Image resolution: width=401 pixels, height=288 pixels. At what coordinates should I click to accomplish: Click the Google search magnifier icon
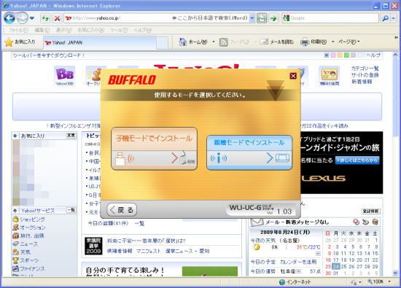(x=385, y=18)
